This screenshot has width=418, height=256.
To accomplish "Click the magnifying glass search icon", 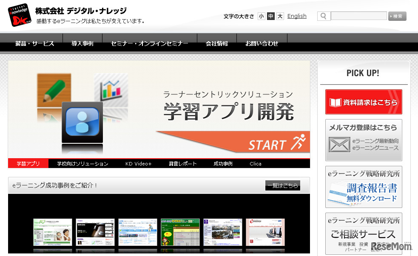I will (323, 15).
